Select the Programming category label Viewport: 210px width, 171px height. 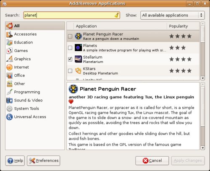pyautogui.click(x=27, y=92)
